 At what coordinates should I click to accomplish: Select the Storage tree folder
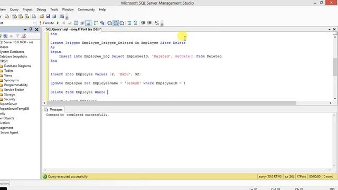coord(10,94)
